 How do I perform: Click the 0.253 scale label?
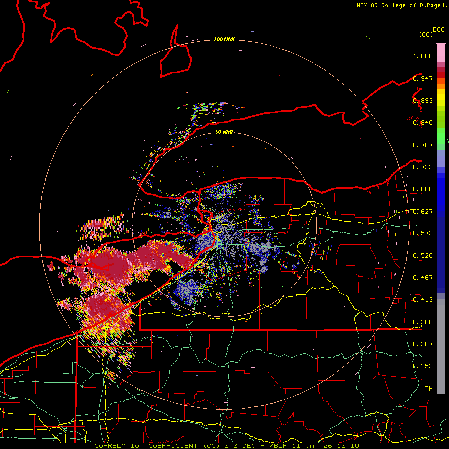423,366
